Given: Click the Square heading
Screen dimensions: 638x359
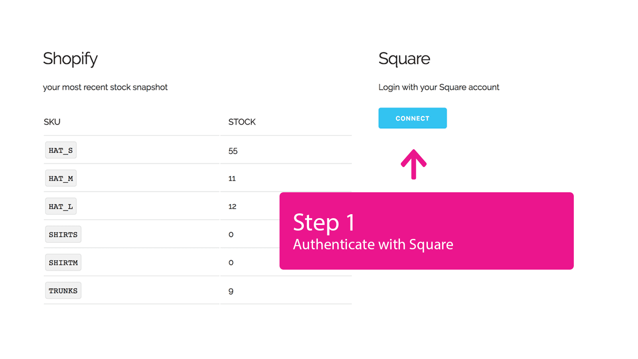Looking at the screenshot, I should (404, 59).
